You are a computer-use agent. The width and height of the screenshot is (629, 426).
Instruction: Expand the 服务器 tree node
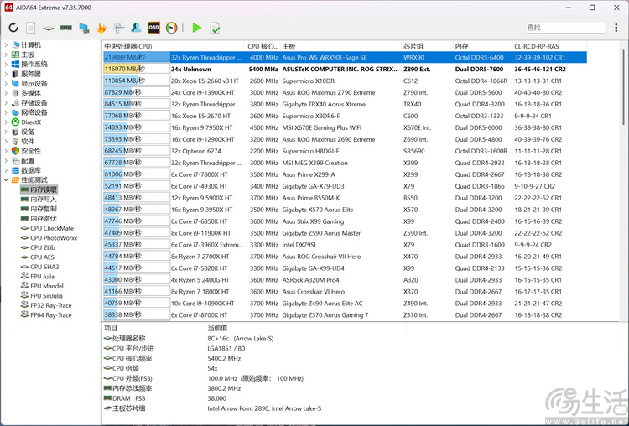click(x=6, y=74)
